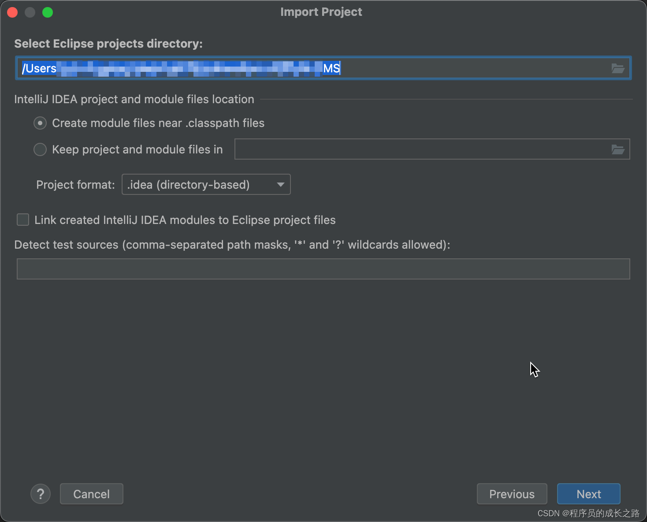
Task: Open the help question mark button
Action: [41, 494]
